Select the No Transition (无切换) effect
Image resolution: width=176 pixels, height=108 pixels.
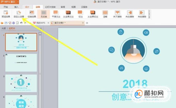click(x=44, y=14)
